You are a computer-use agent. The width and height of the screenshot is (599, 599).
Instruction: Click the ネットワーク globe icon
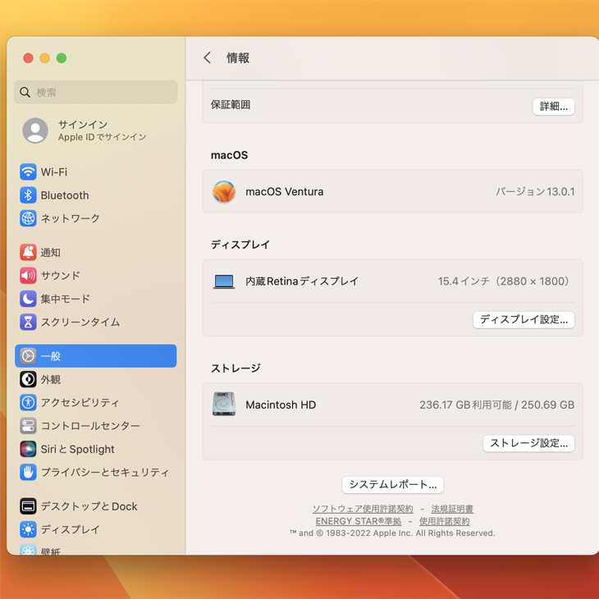[28, 218]
